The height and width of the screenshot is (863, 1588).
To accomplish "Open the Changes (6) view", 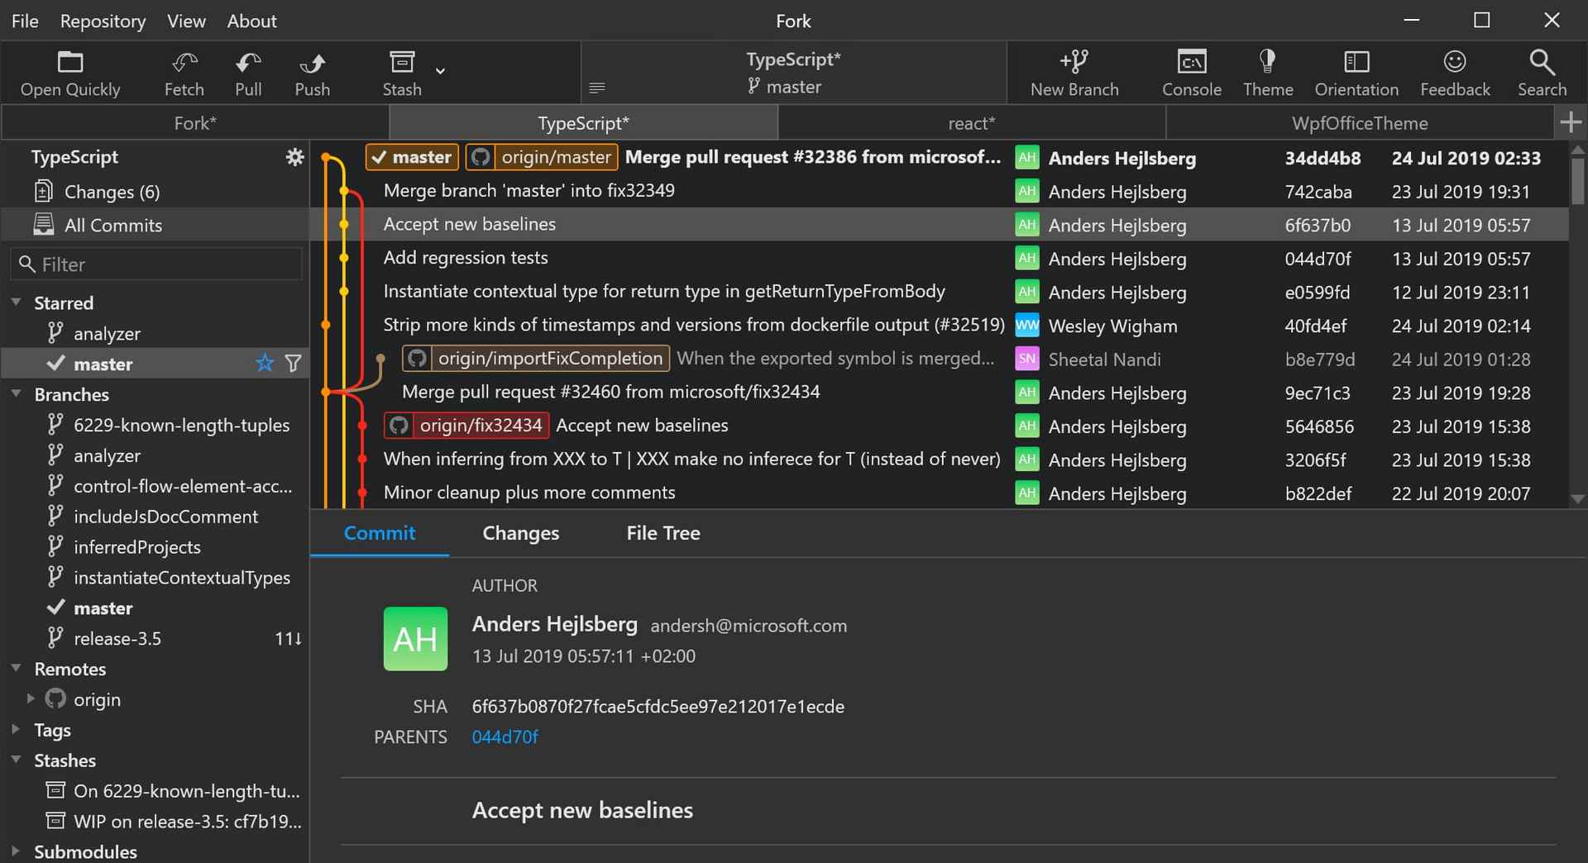I will point(155,192).
